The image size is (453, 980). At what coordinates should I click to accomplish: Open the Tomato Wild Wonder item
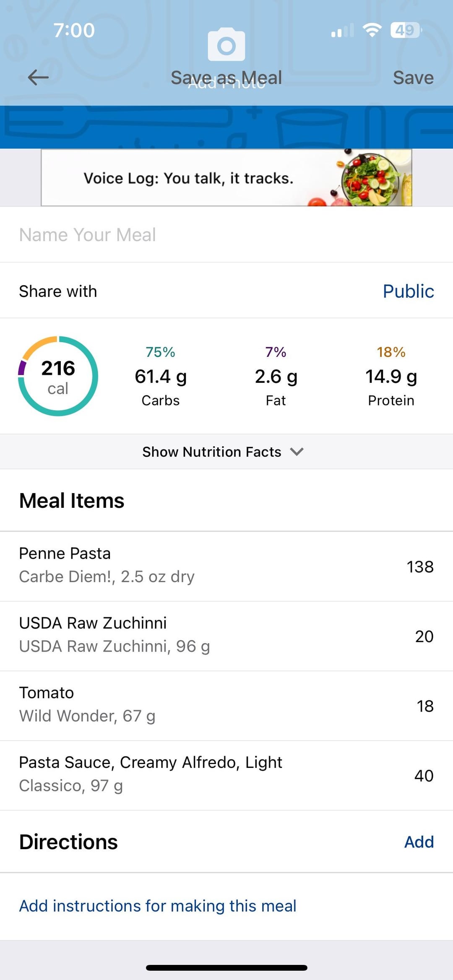click(226, 705)
